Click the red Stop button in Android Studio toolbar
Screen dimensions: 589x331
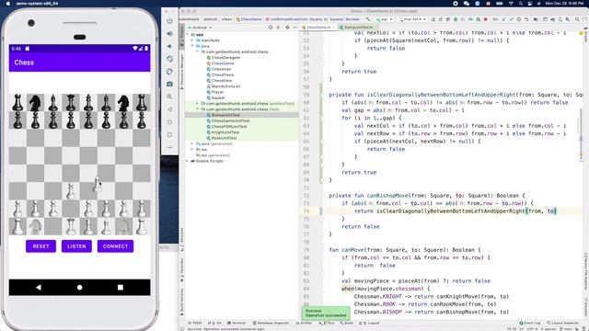click(485, 19)
